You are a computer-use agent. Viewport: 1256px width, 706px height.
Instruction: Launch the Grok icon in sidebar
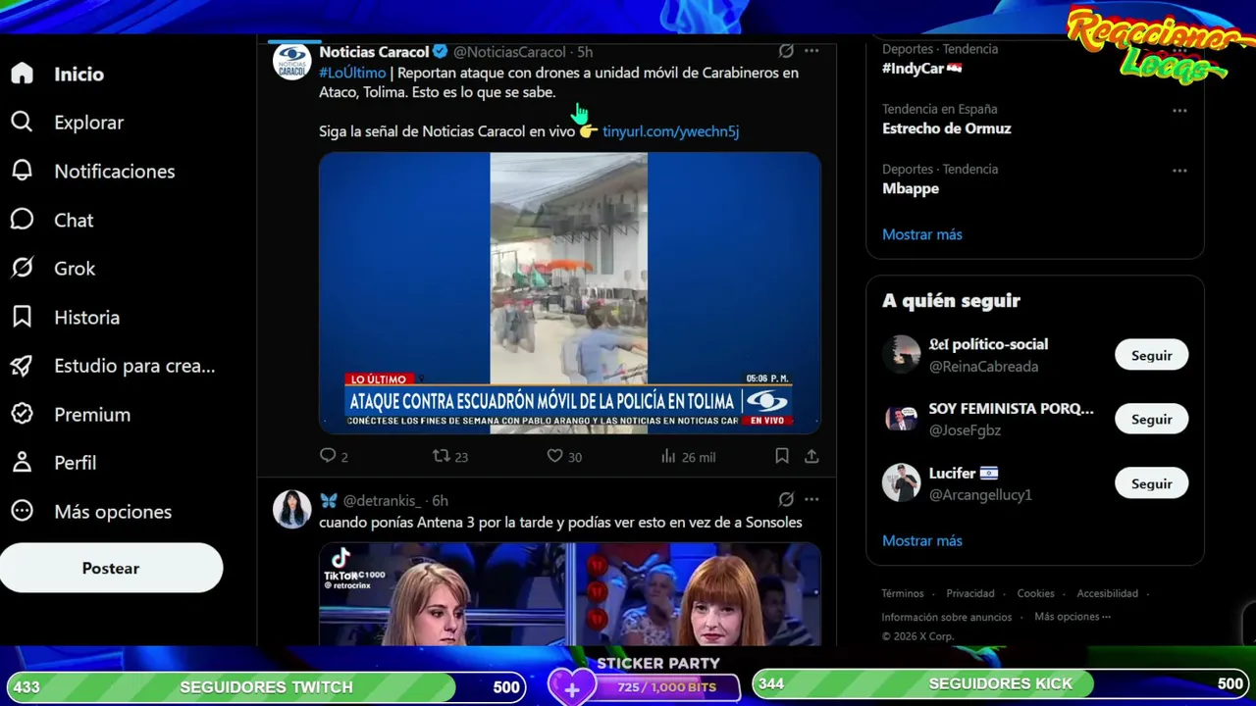pyautogui.click(x=22, y=268)
